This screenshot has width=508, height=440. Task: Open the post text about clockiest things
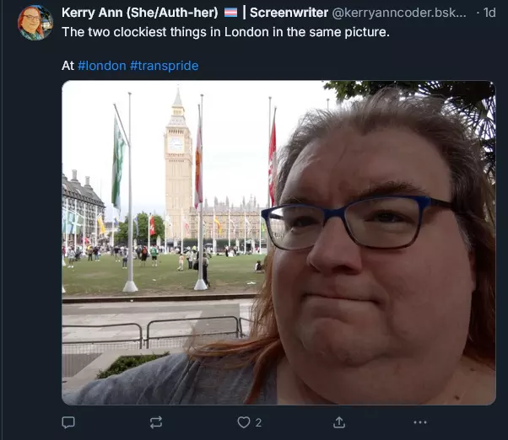click(225, 32)
